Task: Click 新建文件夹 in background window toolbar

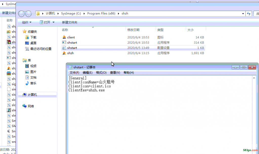Action: point(9,13)
